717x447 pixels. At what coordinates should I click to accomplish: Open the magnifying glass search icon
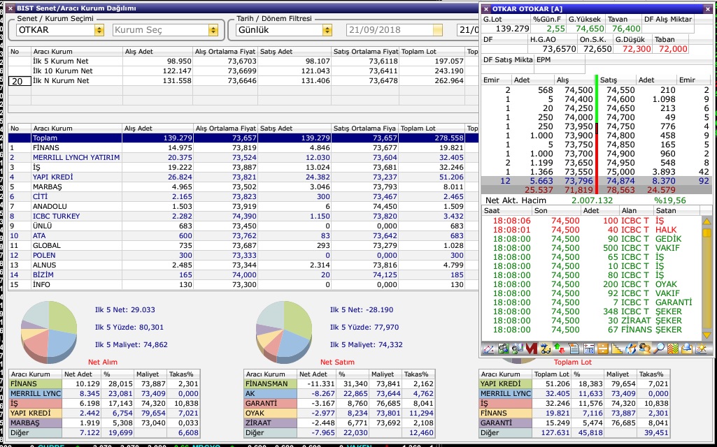659,349
